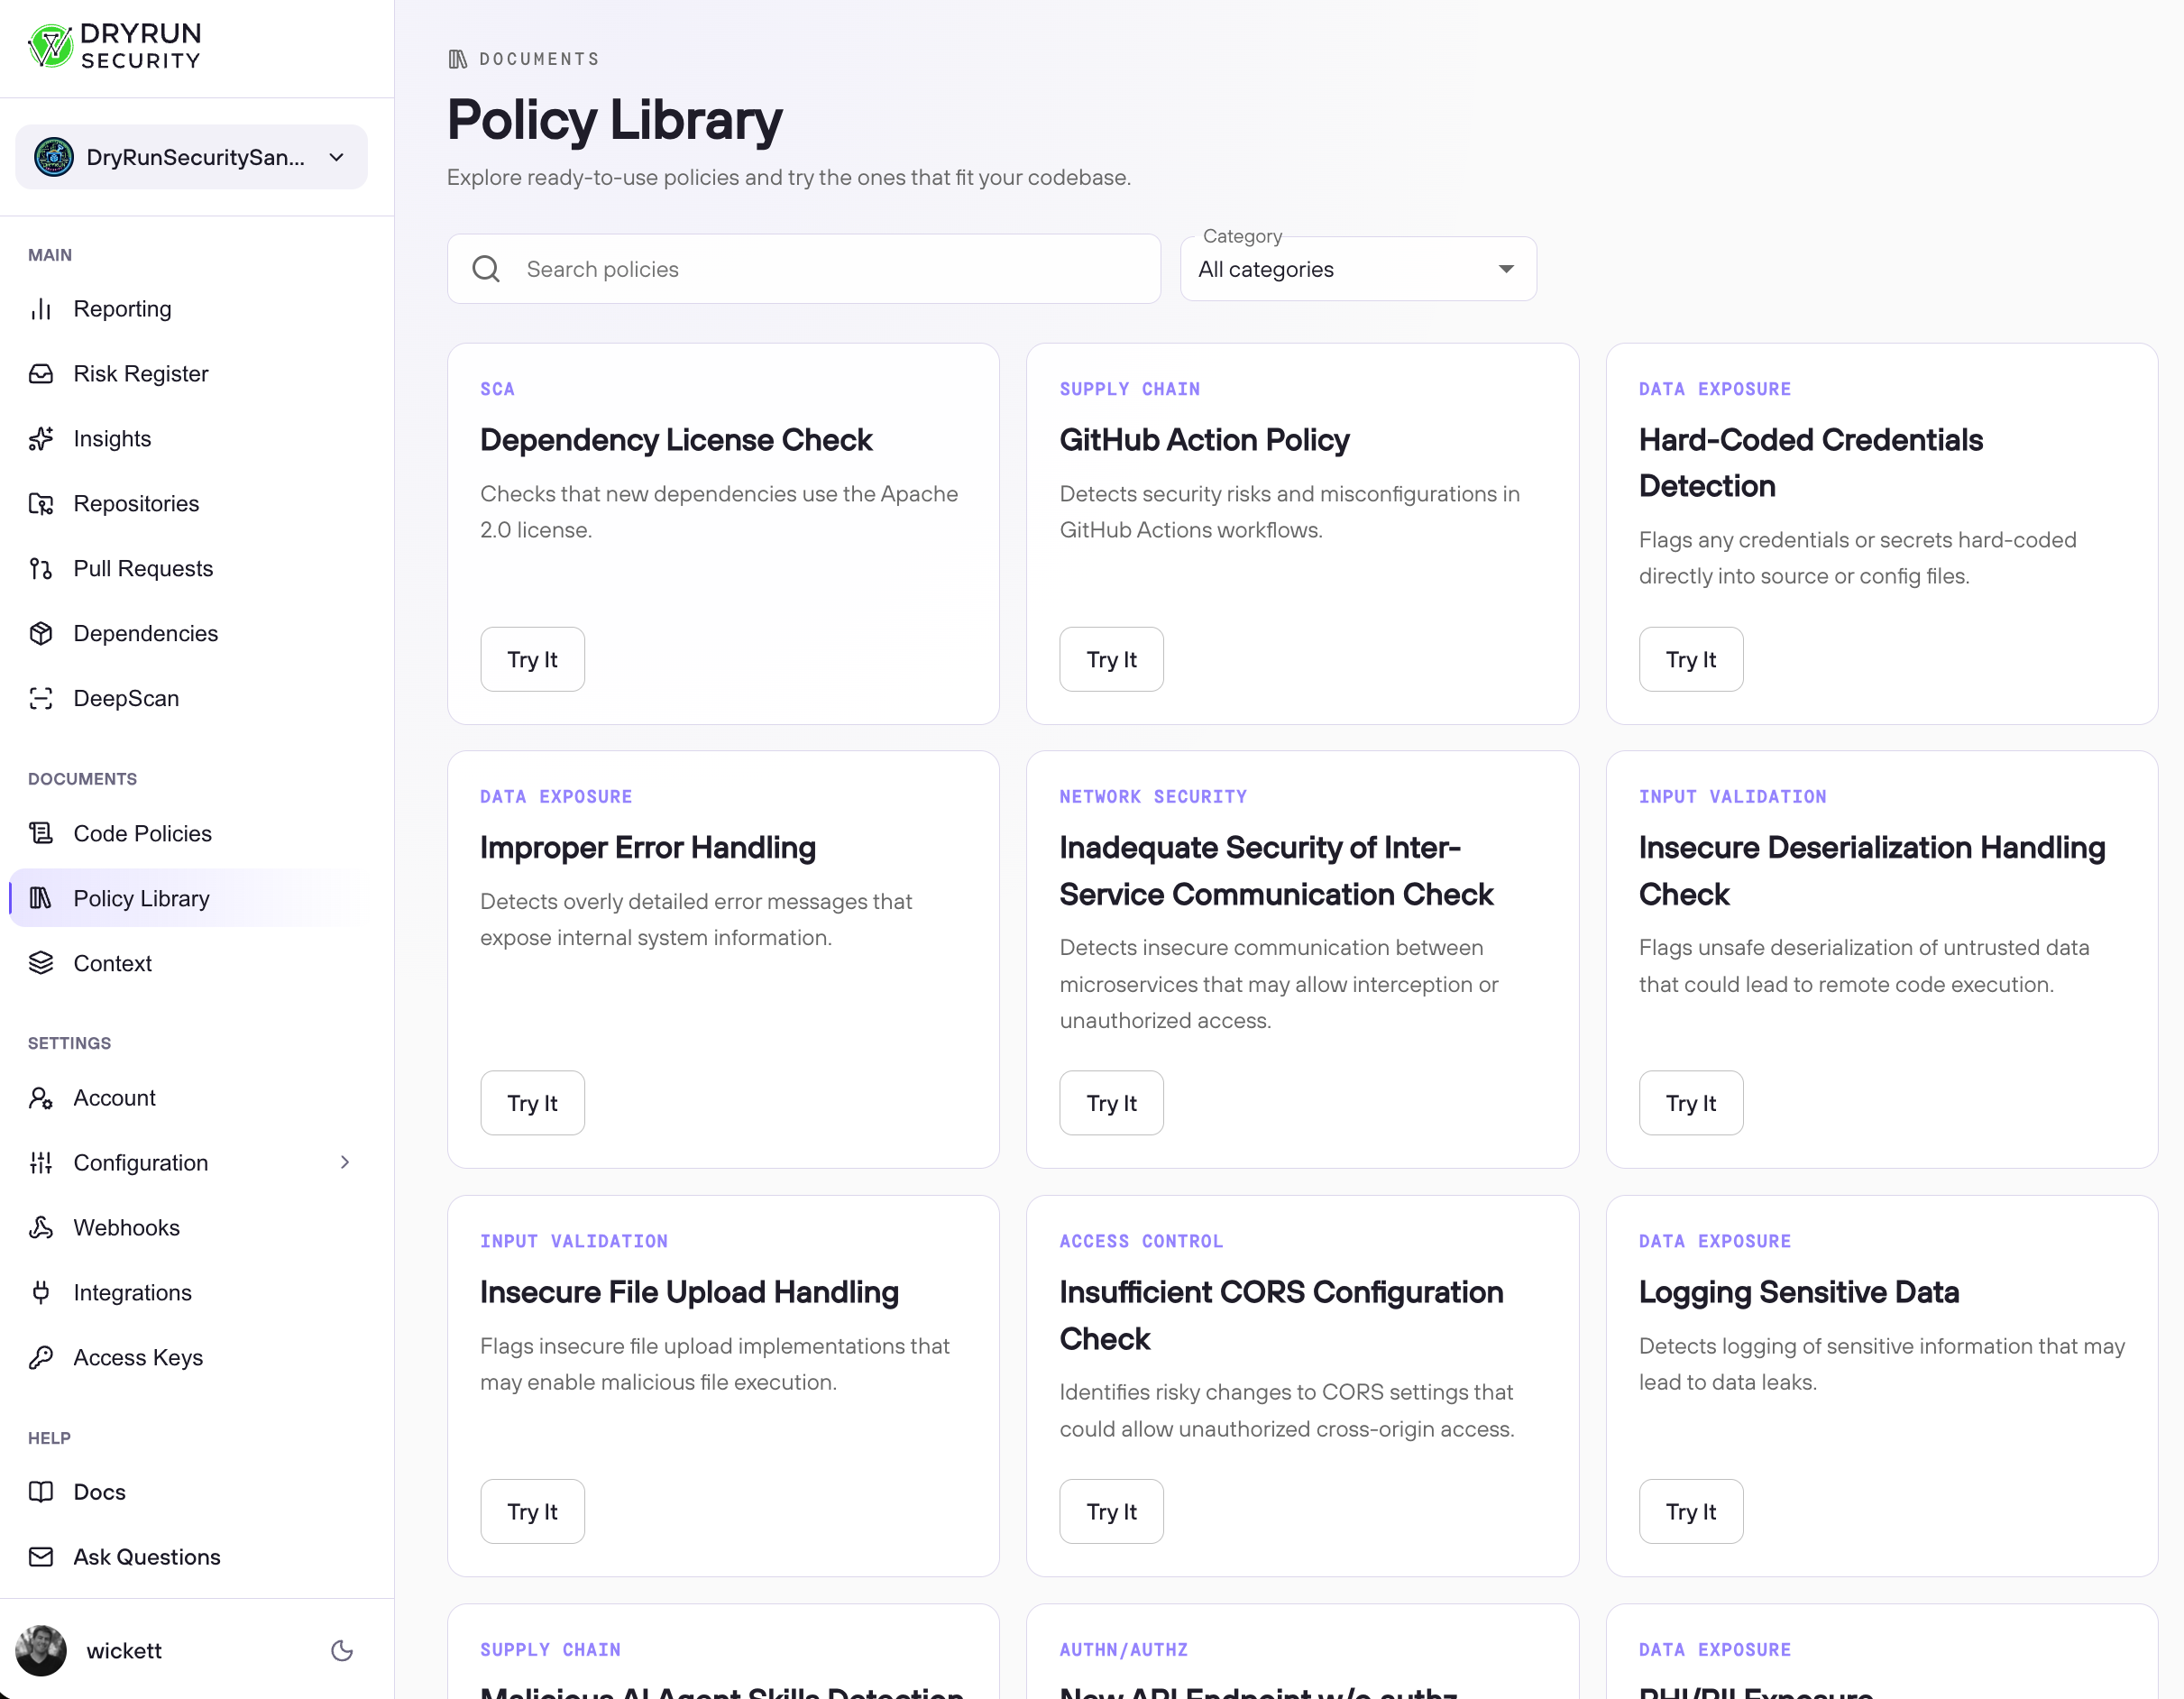Open the Policy Library menu item
The image size is (2184, 1699).
(x=190, y=899)
